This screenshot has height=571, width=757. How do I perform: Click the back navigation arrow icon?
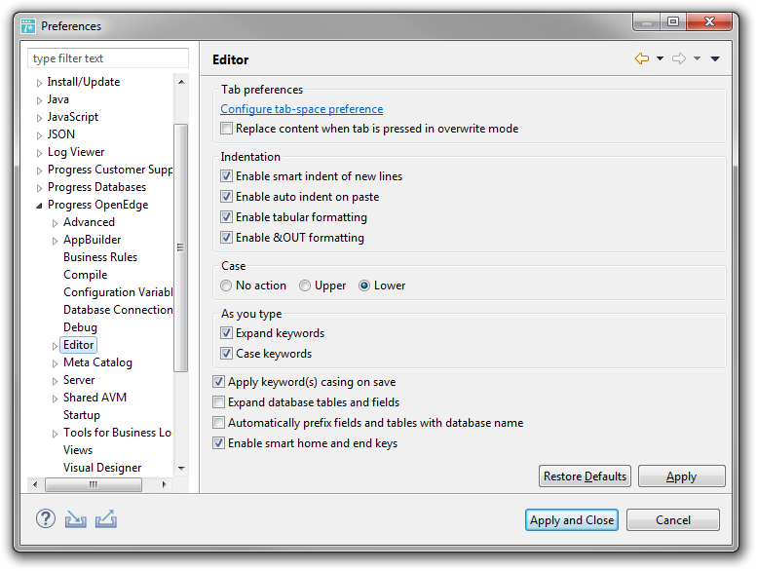(x=642, y=58)
